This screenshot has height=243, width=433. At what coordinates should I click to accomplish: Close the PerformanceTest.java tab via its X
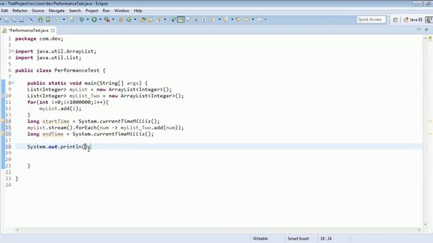point(53,30)
